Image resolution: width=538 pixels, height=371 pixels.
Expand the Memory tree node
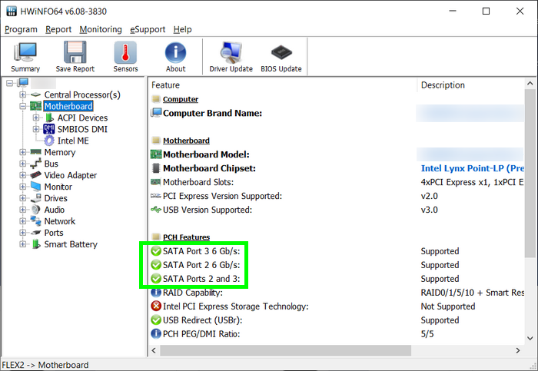point(22,152)
